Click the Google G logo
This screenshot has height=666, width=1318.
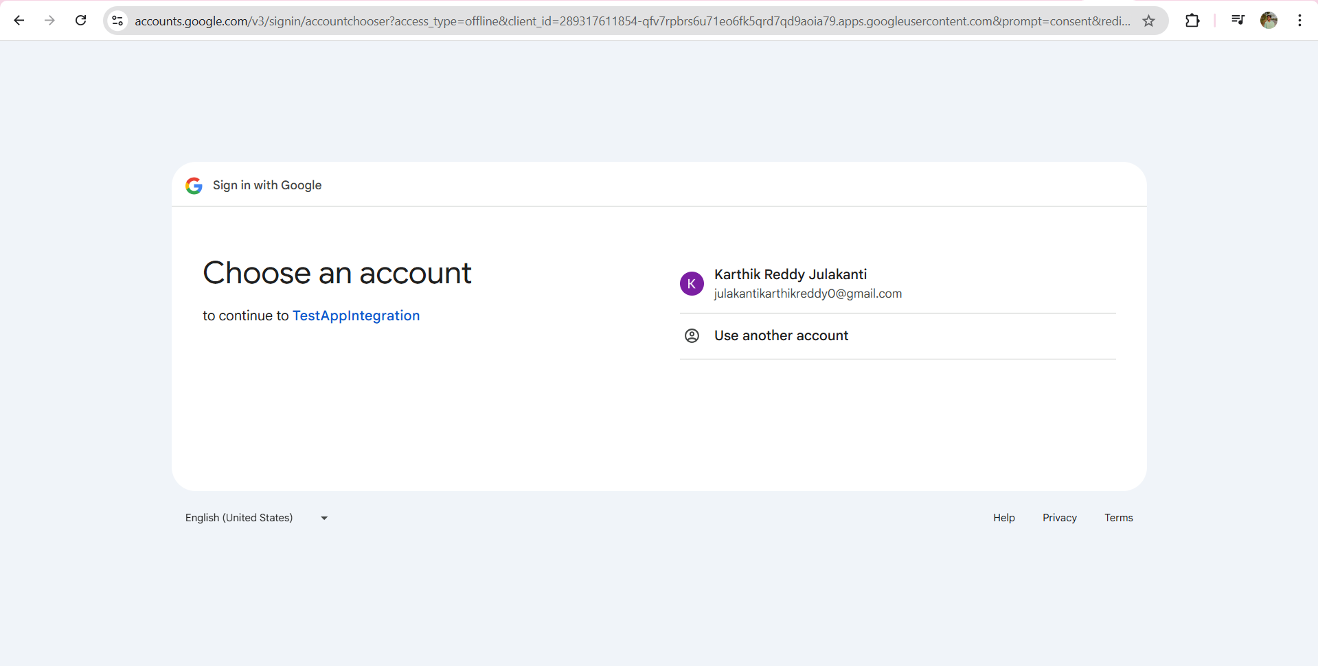point(194,186)
